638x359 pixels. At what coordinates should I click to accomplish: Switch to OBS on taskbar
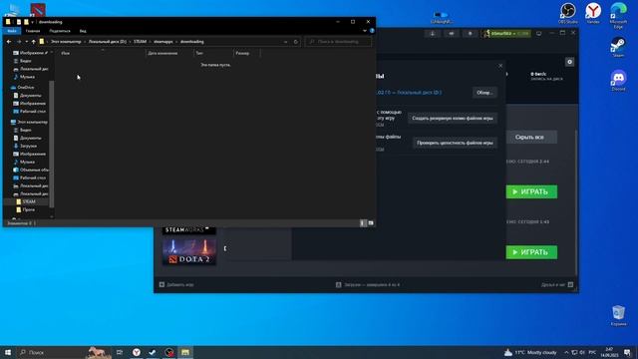(x=169, y=352)
